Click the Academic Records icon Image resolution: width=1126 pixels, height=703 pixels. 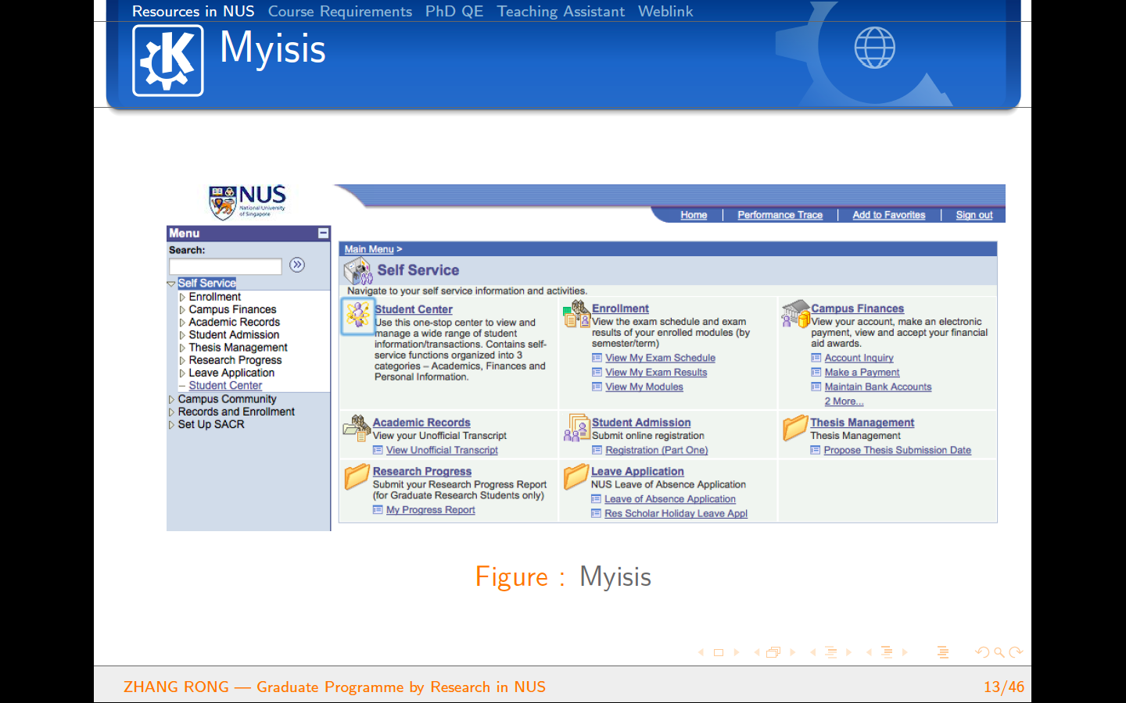click(357, 428)
